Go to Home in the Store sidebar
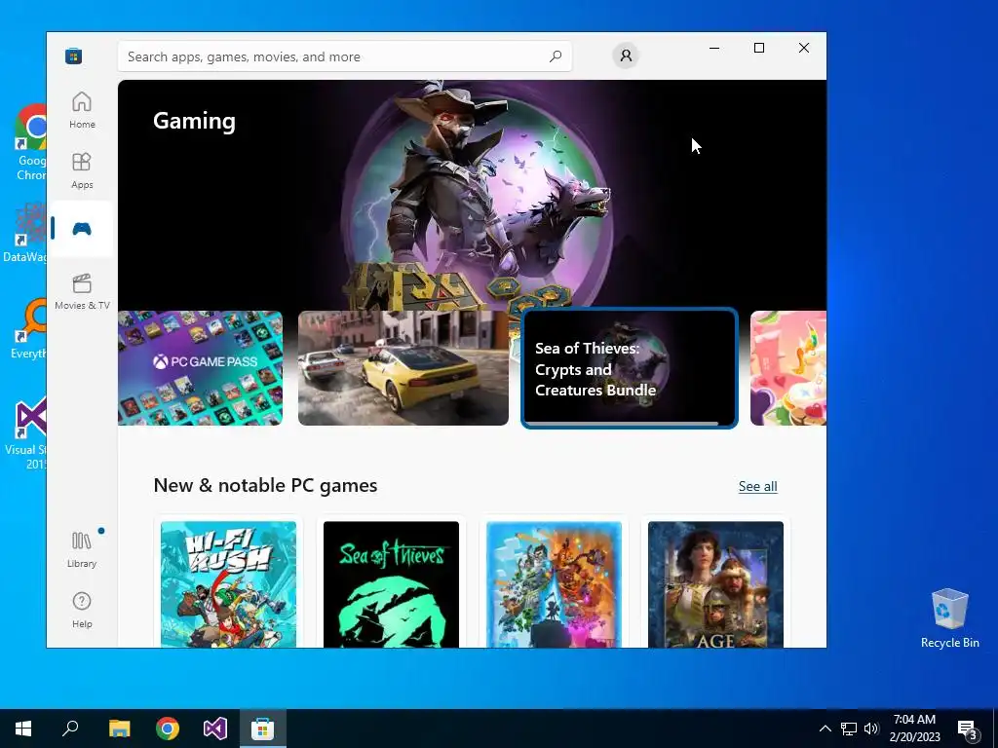The image size is (998, 748). pos(82,110)
